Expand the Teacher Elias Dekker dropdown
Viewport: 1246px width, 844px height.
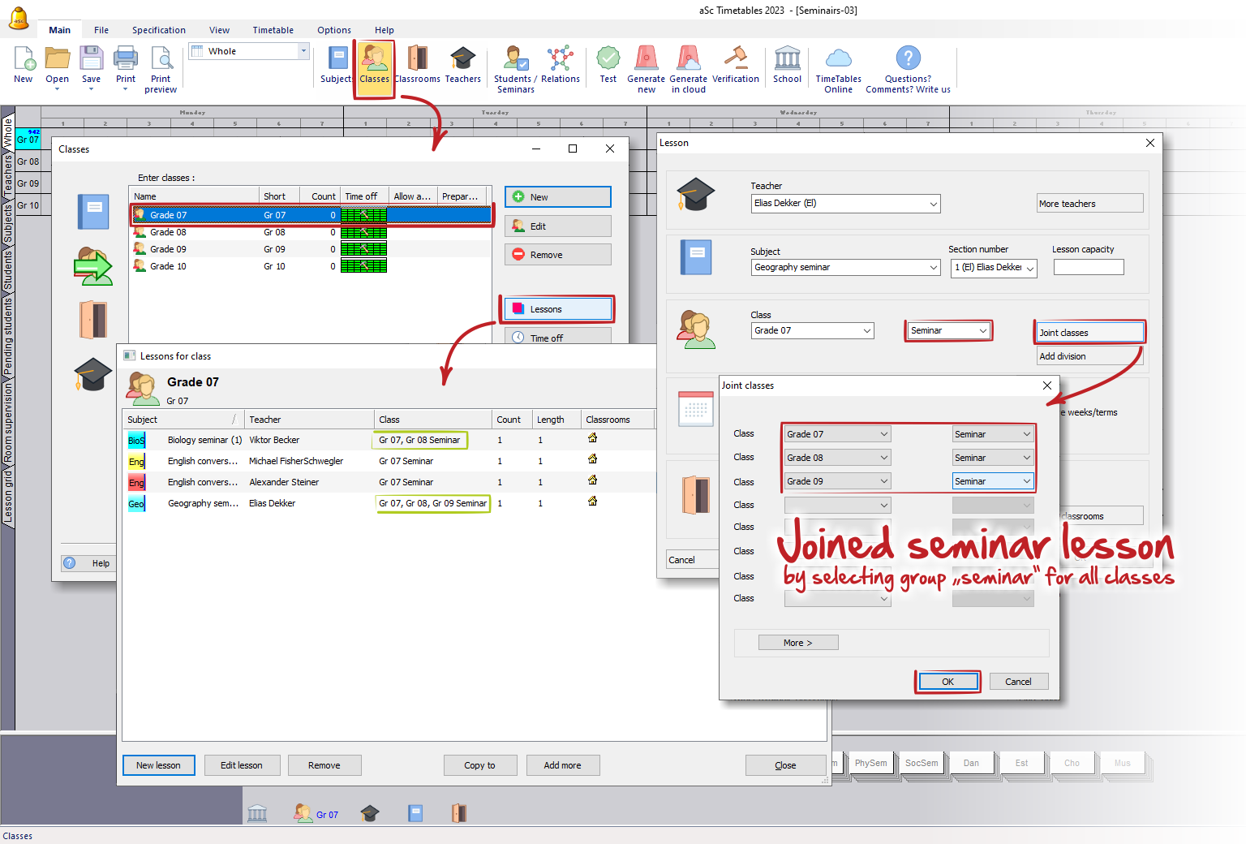click(x=933, y=204)
